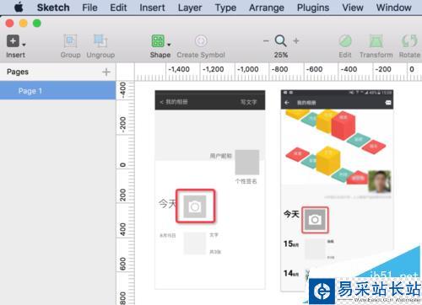Click the Rotate toolbar icon
422x305 pixels.
coord(409,41)
